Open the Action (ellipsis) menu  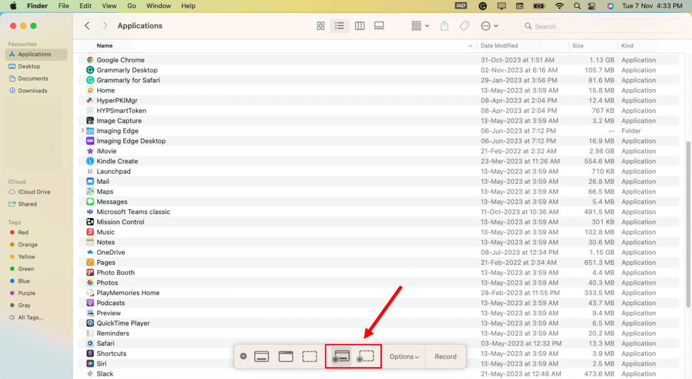pyautogui.click(x=490, y=26)
